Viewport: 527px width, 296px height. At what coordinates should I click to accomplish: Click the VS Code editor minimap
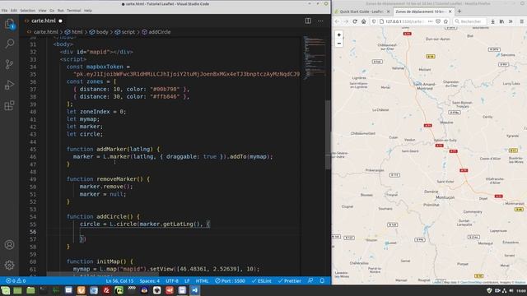[x=315, y=58]
